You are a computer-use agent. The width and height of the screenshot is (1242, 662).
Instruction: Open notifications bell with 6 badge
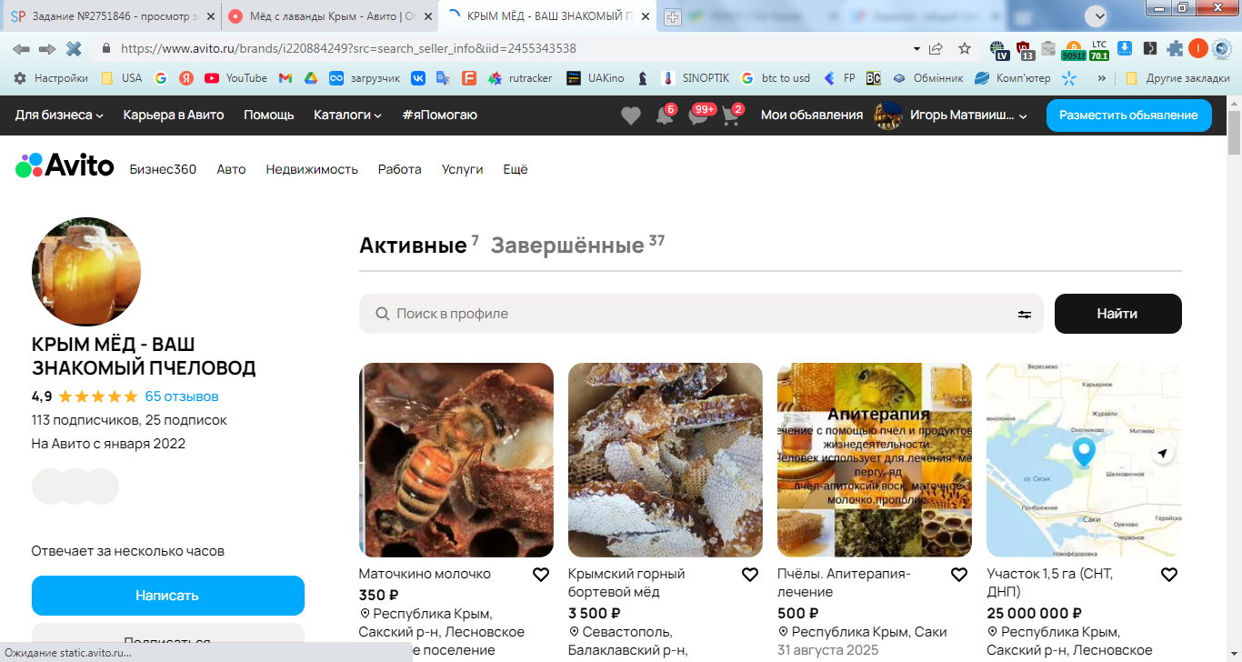click(x=666, y=115)
